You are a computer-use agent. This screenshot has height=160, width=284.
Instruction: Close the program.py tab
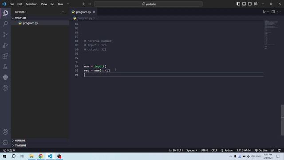point(94,12)
